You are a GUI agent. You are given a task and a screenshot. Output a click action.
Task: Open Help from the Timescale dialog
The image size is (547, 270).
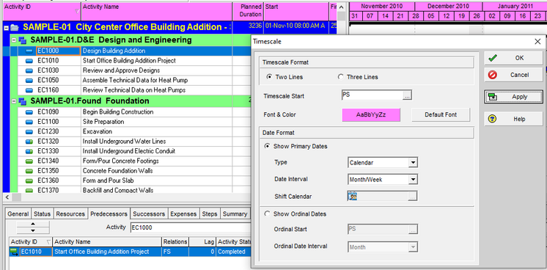point(513,119)
